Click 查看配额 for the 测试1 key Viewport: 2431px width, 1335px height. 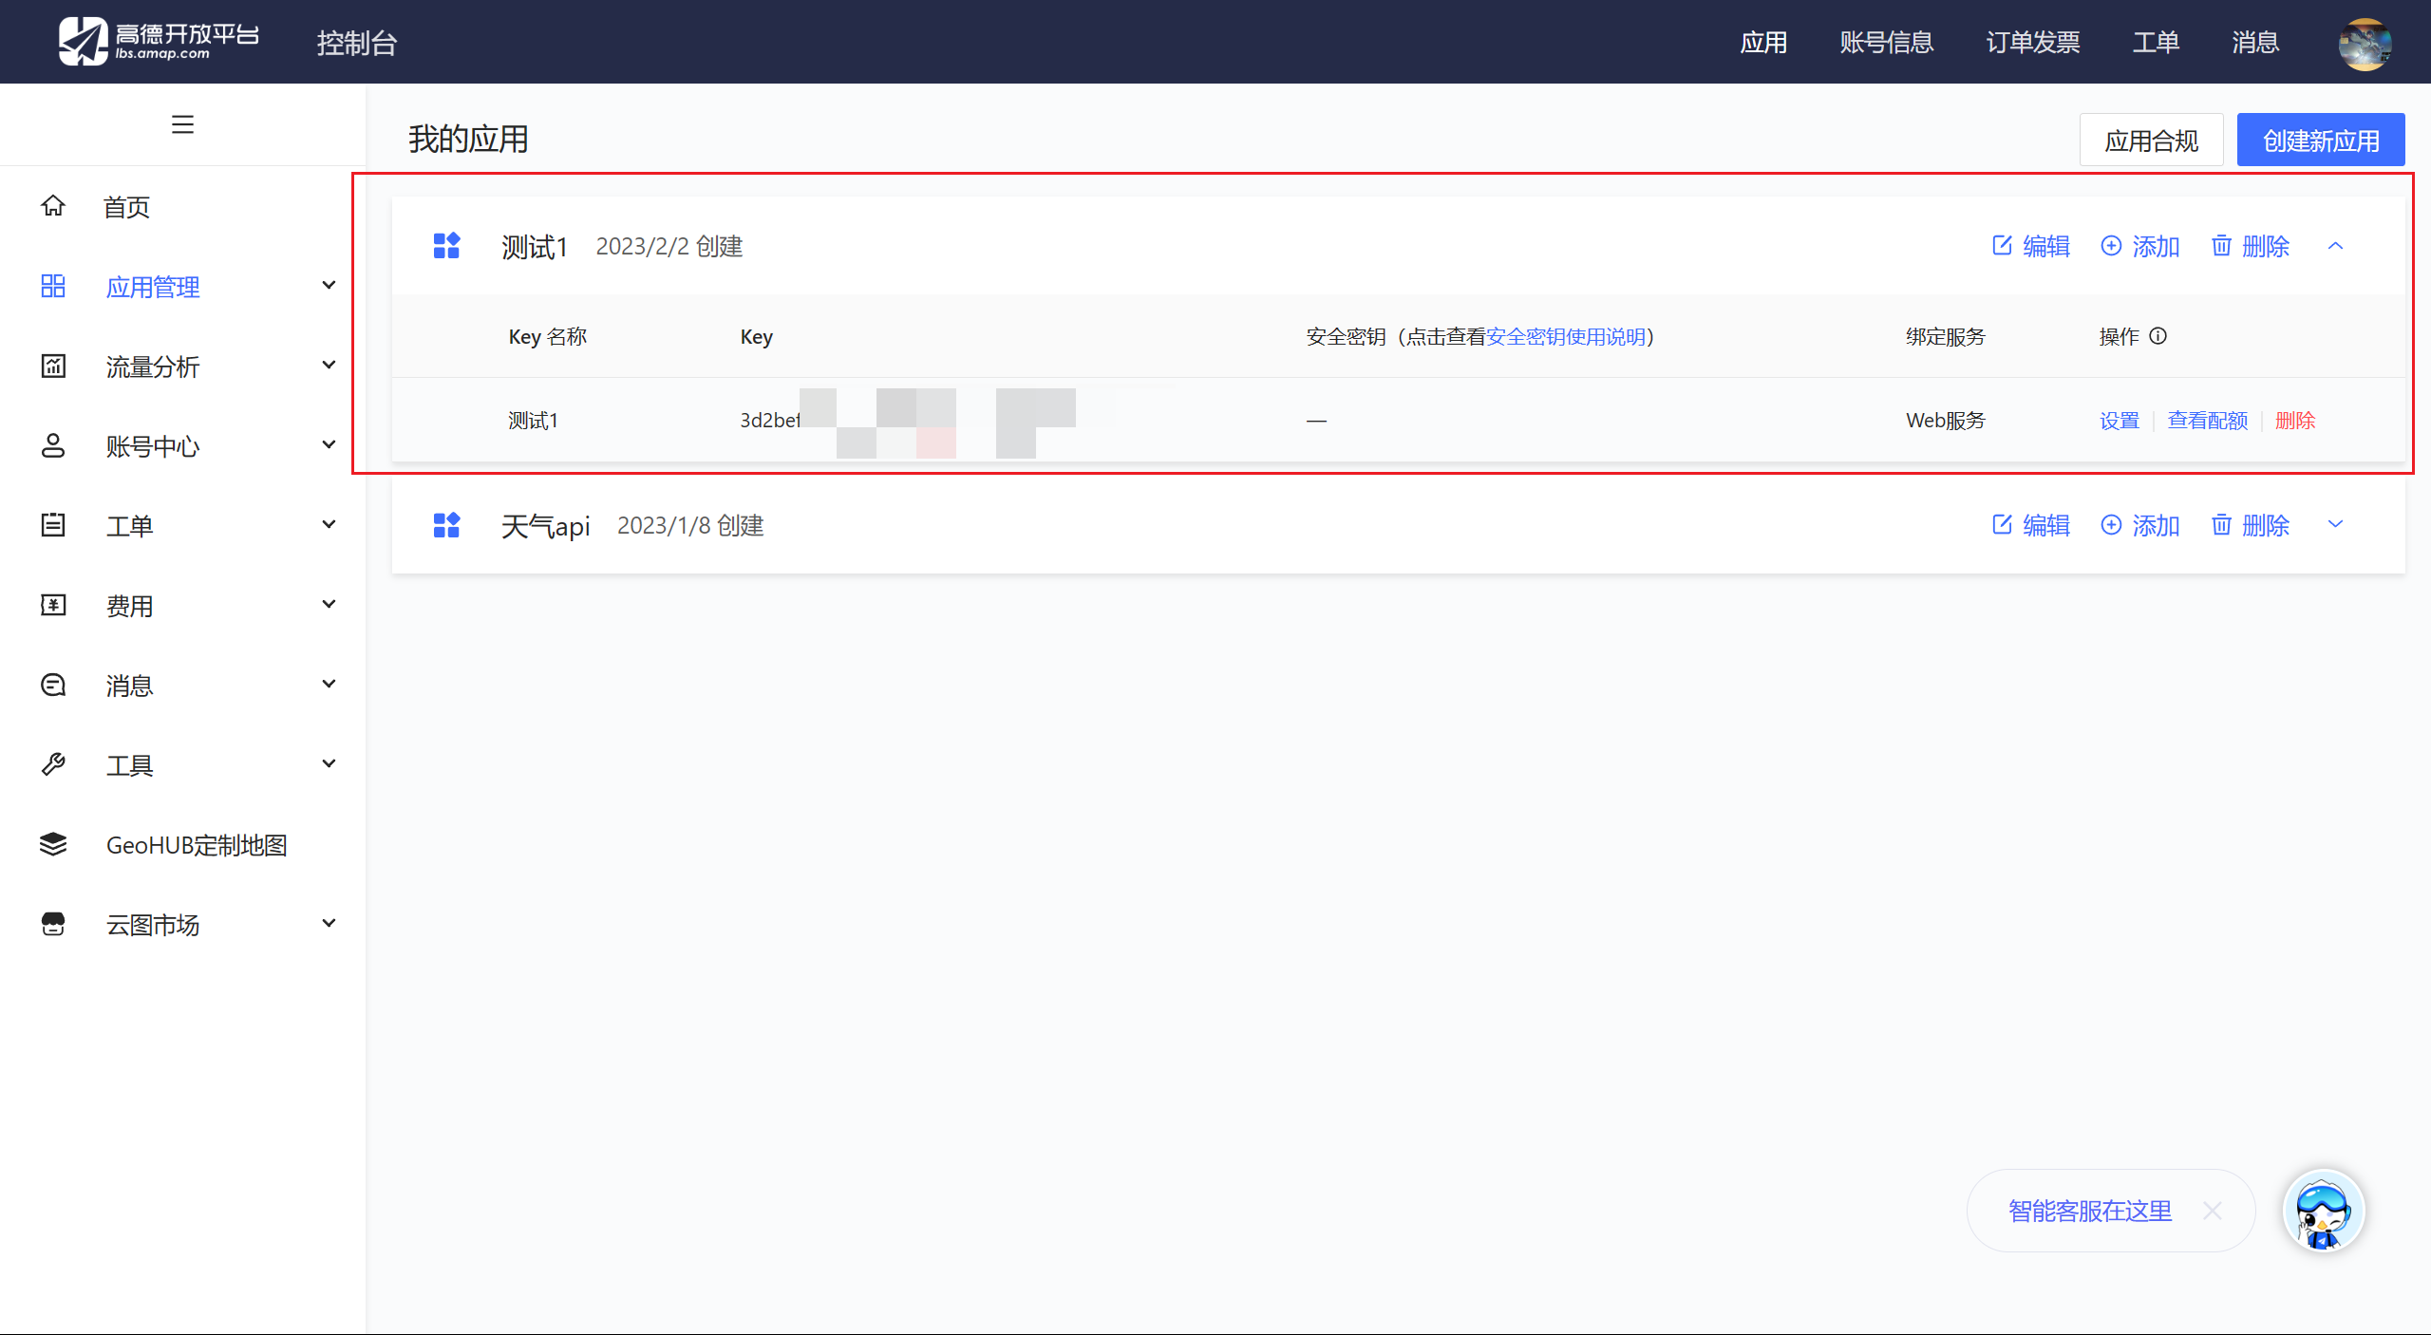click(x=2207, y=421)
